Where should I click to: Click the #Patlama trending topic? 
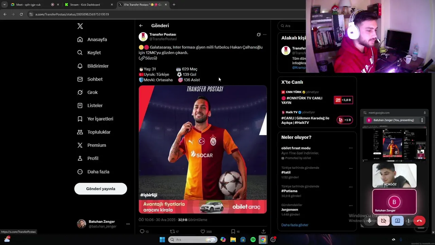click(x=289, y=191)
